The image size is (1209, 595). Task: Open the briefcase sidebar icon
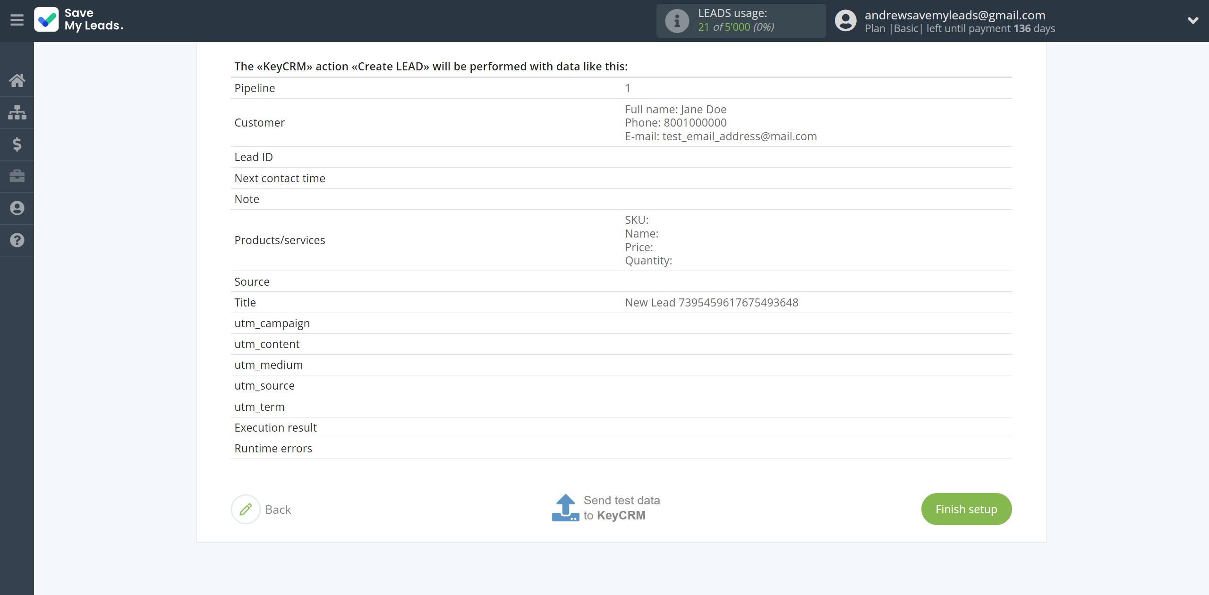click(17, 176)
